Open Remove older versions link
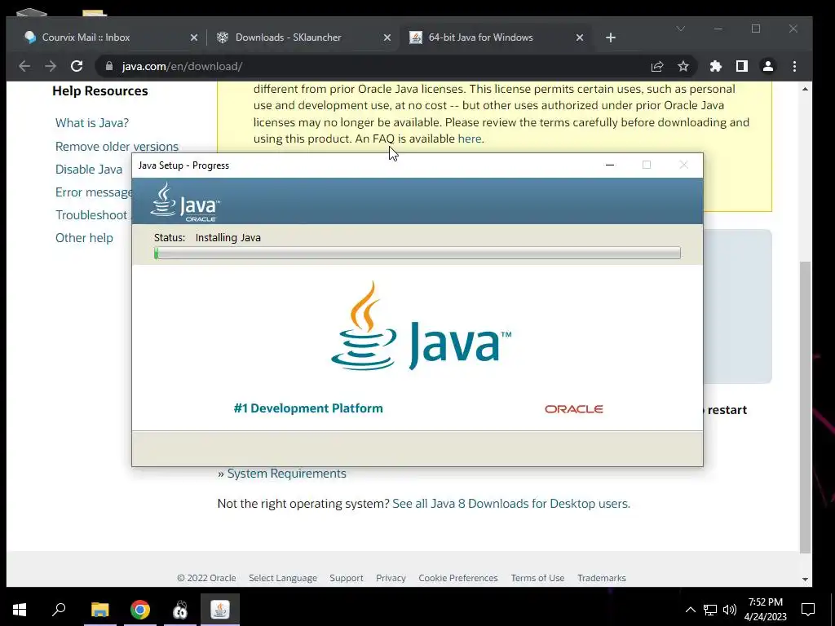Image resolution: width=835 pixels, height=626 pixels. coord(117,147)
